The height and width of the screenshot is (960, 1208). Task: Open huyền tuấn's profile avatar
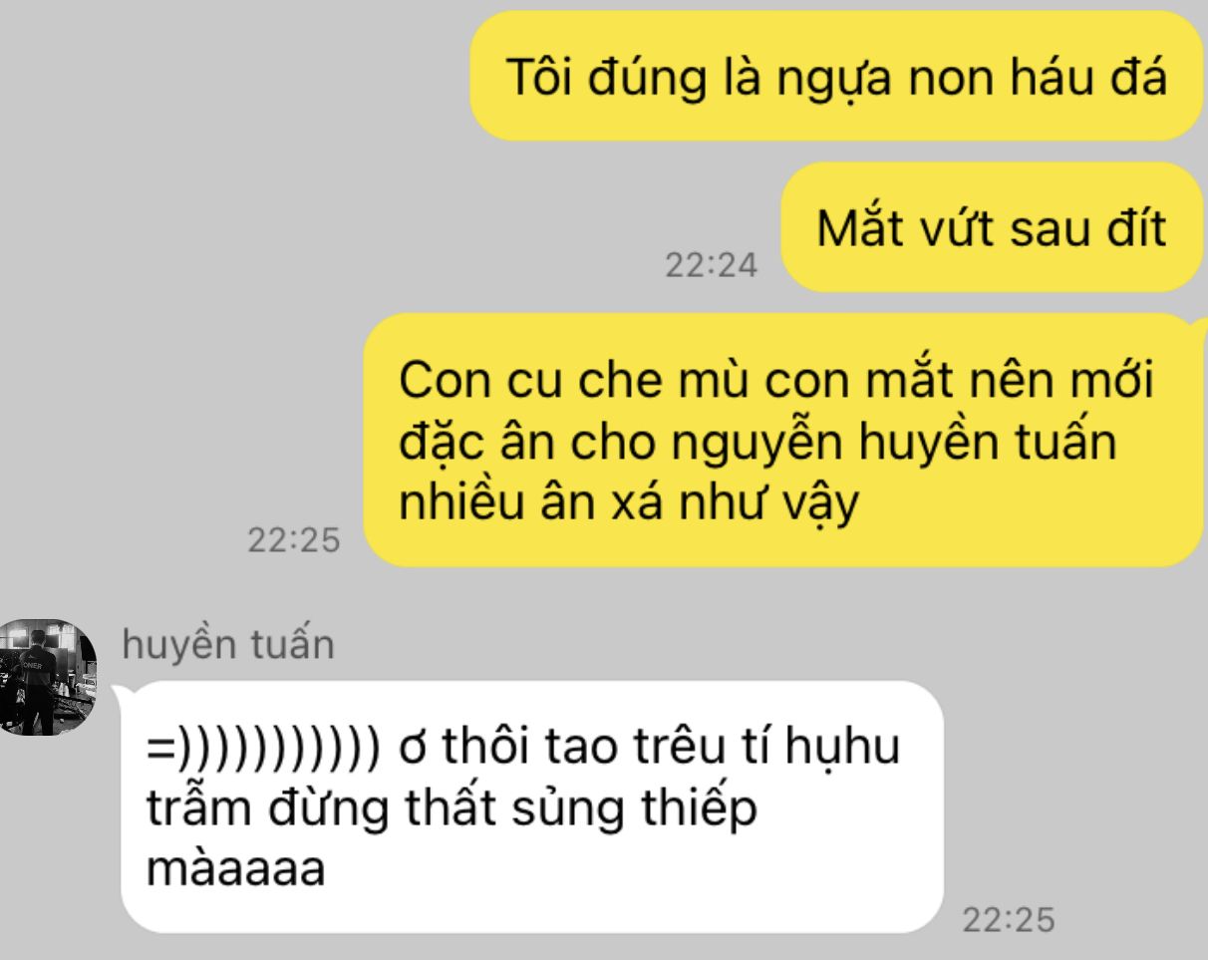[x=48, y=676]
